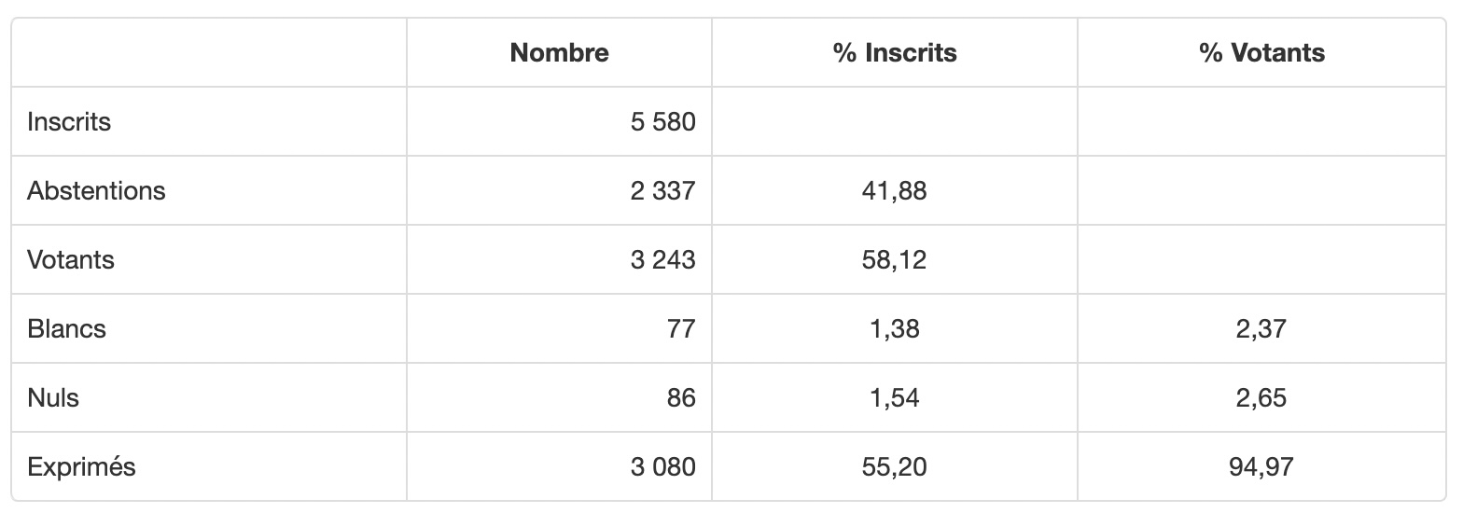Viewport: 1463px width, 513px height.
Task: Select the Exprimés row label
Action: pyautogui.click(x=81, y=466)
